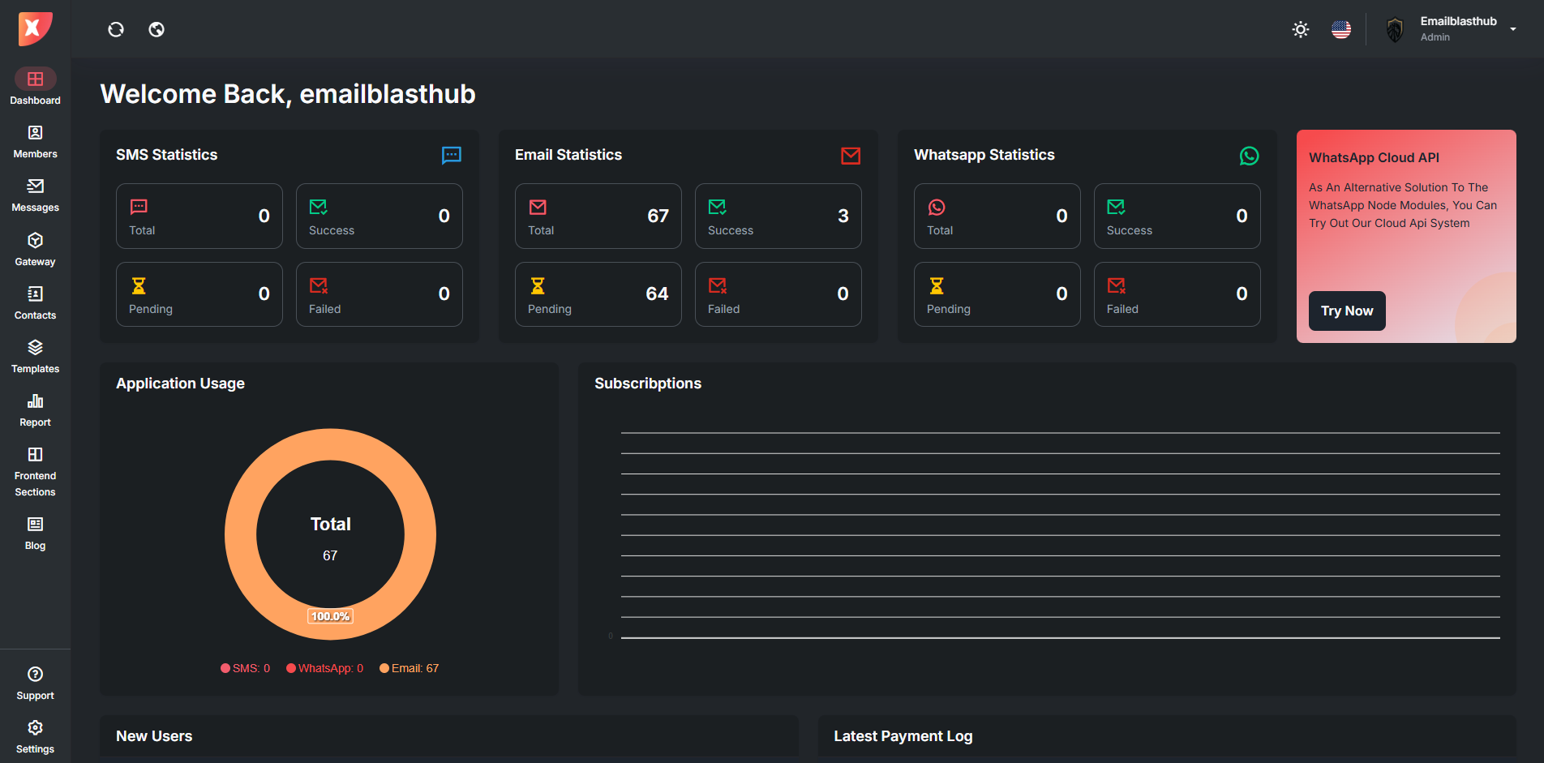This screenshot has width=1544, height=763.
Task: Toggle the SMS legend entry in chart
Action: click(245, 668)
